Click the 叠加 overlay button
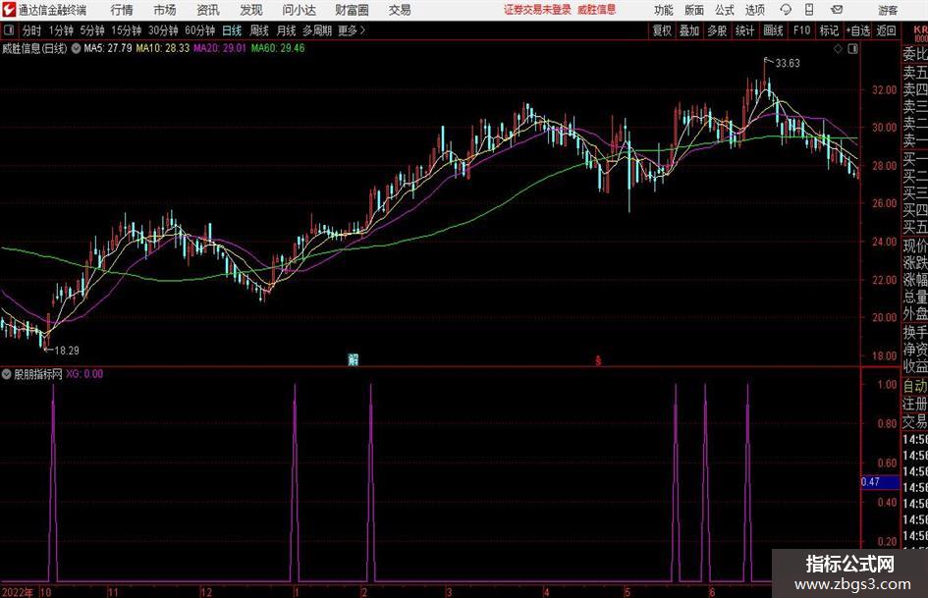This screenshot has height=598, width=928. [x=689, y=30]
